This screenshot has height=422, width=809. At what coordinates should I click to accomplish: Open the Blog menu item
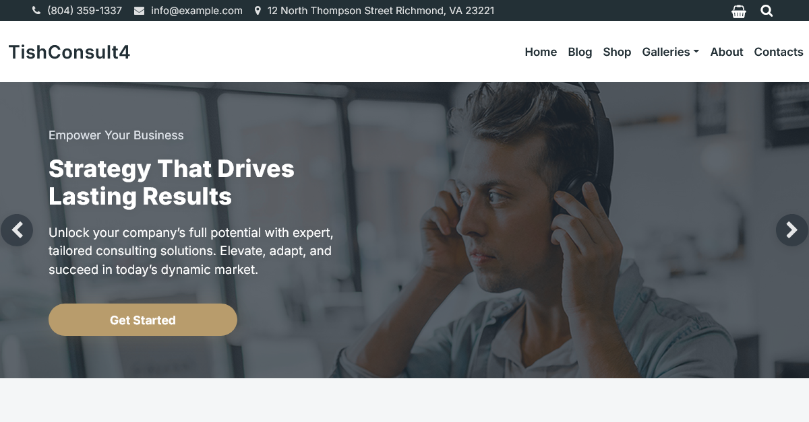tap(580, 52)
